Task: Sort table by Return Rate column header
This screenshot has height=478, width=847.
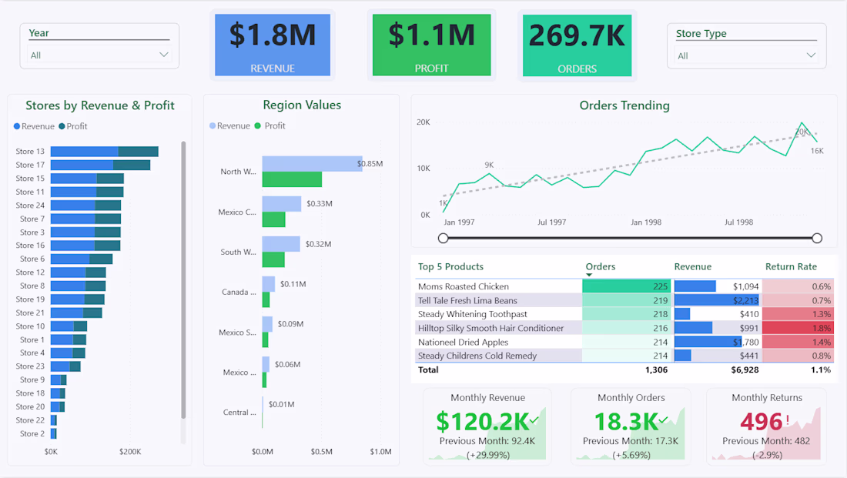Action: (791, 267)
